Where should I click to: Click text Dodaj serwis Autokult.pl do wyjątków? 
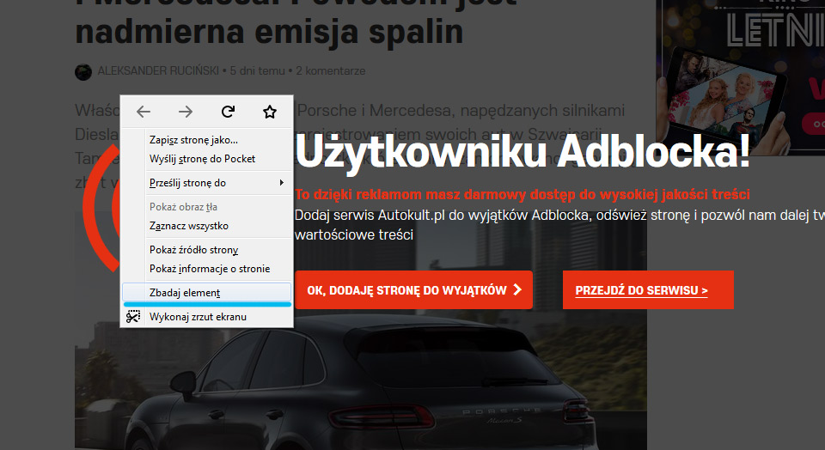tap(442, 215)
